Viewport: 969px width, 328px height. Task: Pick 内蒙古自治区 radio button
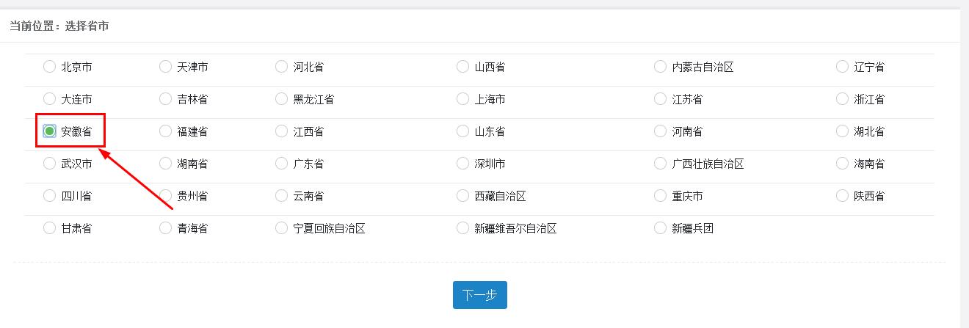(x=660, y=67)
